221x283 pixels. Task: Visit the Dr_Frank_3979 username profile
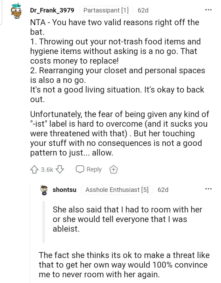click(x=52, y=10)
